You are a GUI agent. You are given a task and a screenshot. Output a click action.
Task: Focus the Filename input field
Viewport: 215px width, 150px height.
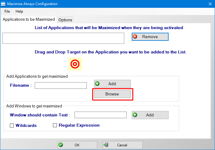tap(61, 85)
